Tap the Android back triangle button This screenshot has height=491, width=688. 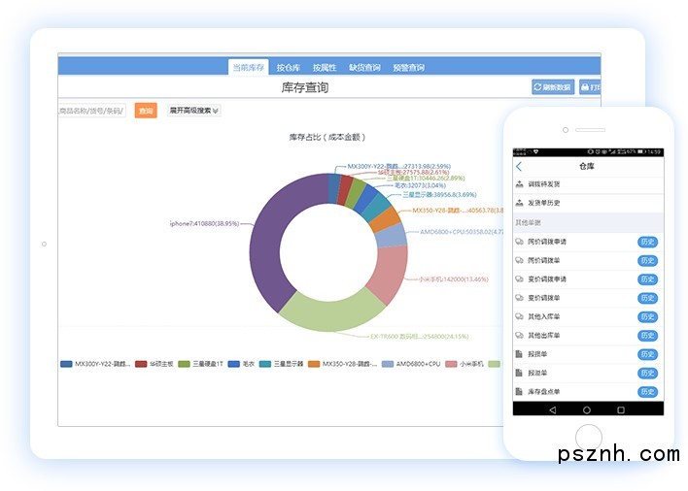pos(551,410)
